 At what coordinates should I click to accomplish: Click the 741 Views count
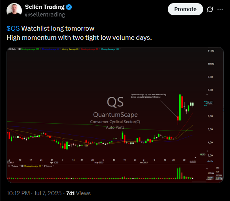(78, 193)
